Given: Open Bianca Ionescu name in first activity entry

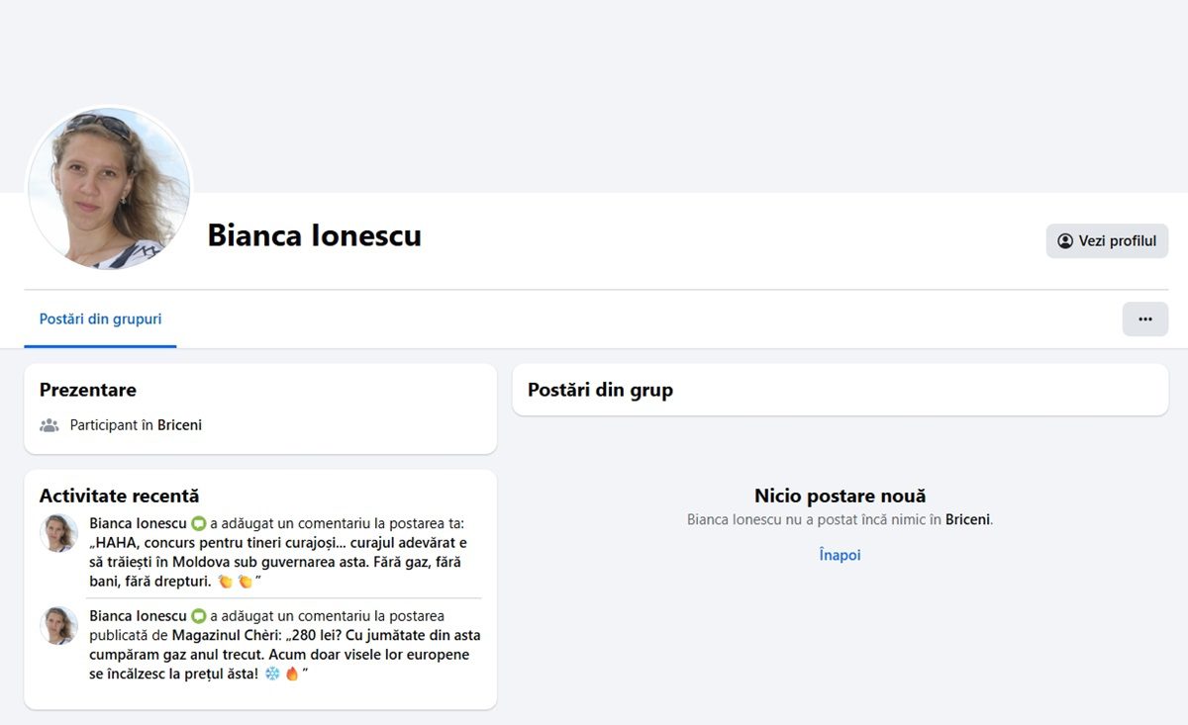Looking at the screenshot, I should pyautogui.click(x=137, y=523).
